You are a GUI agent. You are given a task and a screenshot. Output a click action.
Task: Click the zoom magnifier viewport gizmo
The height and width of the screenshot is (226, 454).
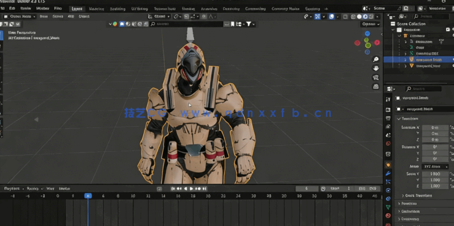(x=376, y=59)
